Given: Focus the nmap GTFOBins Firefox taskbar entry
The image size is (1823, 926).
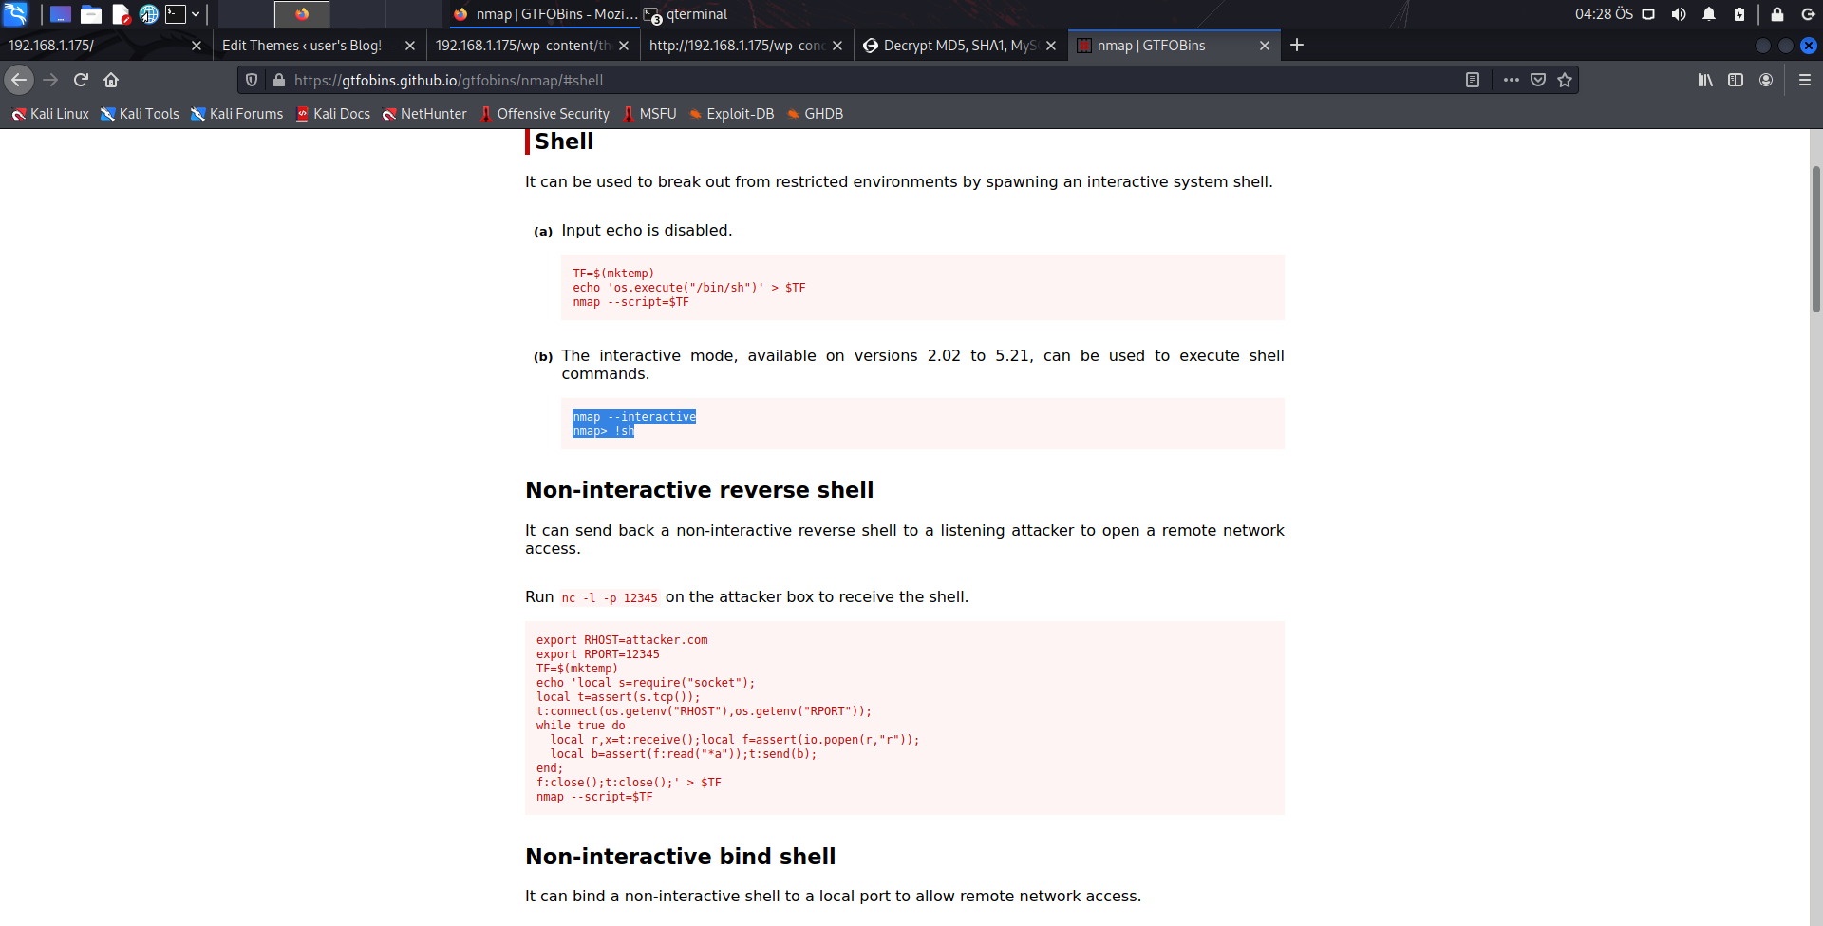Looking at the screenshot, I should pyautogui.click(x=545, y=14).
